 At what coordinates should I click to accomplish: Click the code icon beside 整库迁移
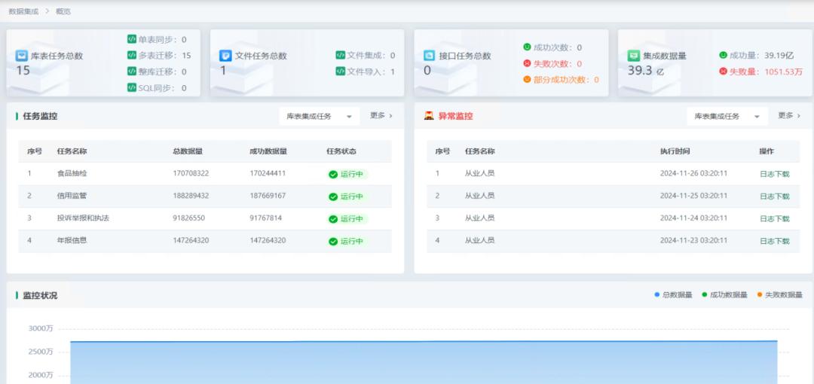(x=132, y=71)
